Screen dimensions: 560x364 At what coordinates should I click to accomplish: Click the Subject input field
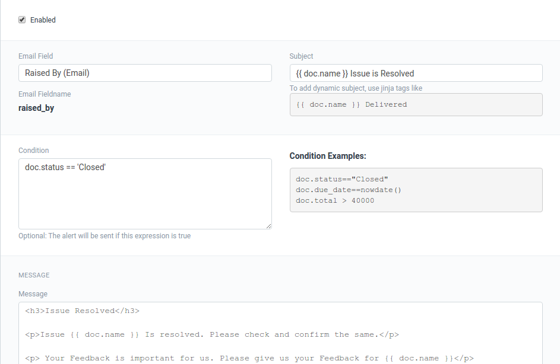416,73
